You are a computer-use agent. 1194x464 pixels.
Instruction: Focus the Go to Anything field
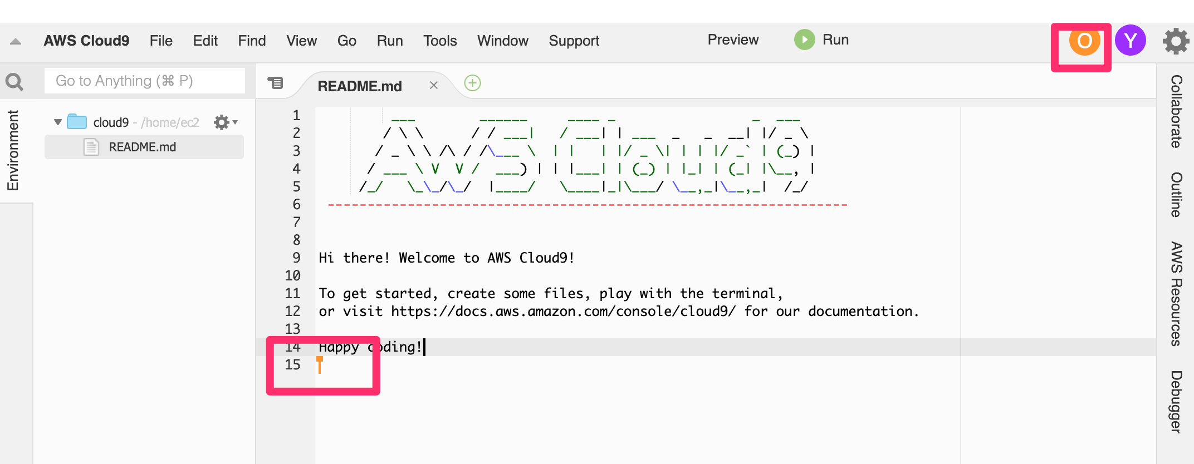pyautogui.click(x=145, y=81)
